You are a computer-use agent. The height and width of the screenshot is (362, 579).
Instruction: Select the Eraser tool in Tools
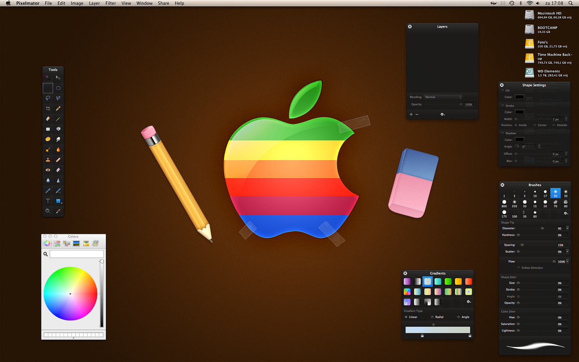point(48,119)
